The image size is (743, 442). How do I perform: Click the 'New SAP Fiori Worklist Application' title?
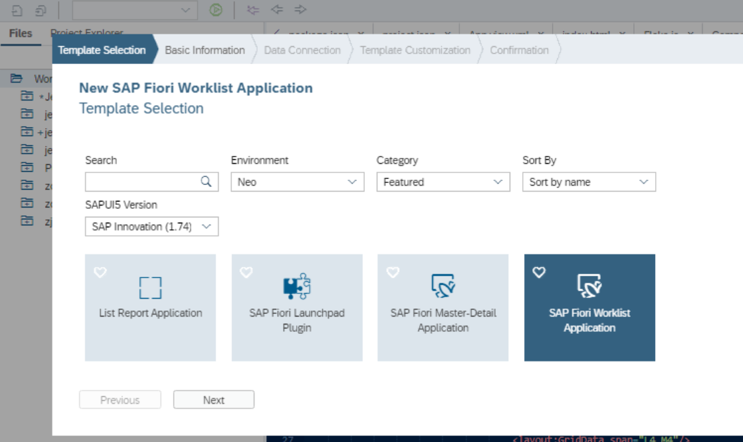[x=196, y=88]
